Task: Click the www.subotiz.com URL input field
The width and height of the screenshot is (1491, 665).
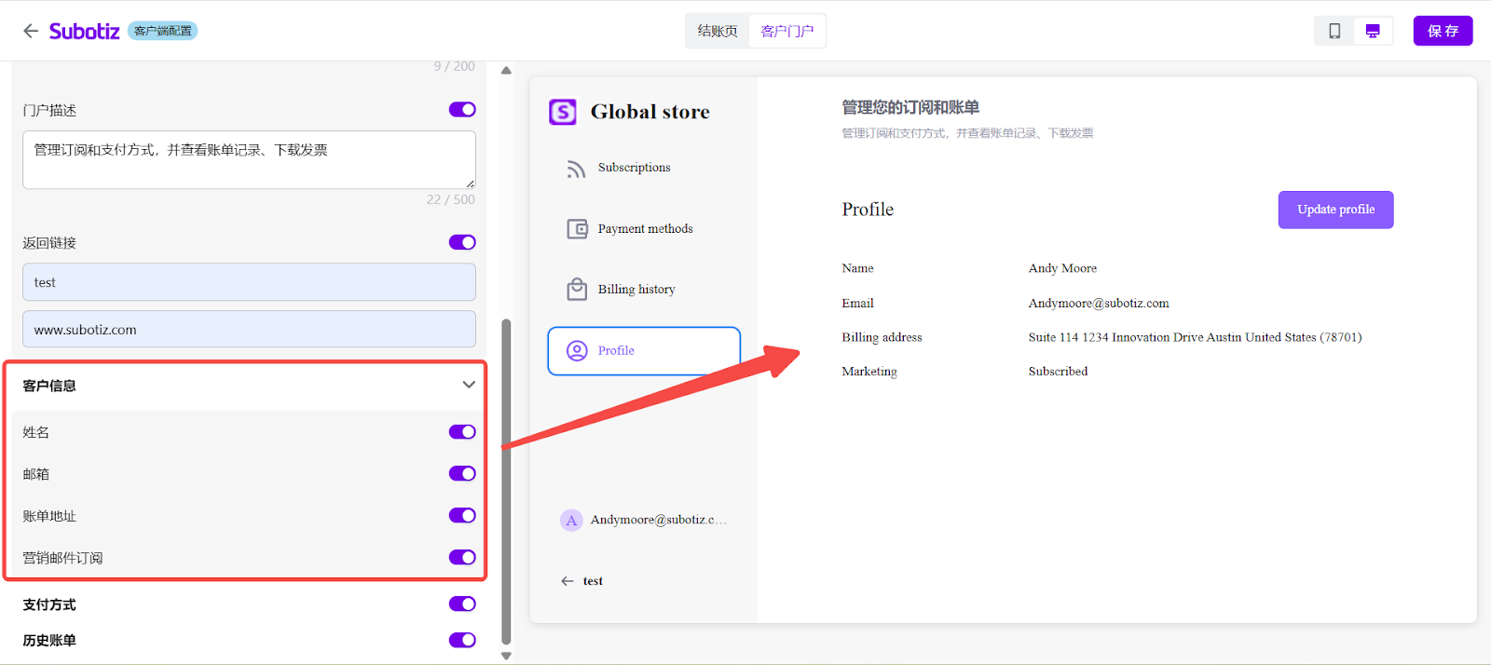Action: pos(249,330)
